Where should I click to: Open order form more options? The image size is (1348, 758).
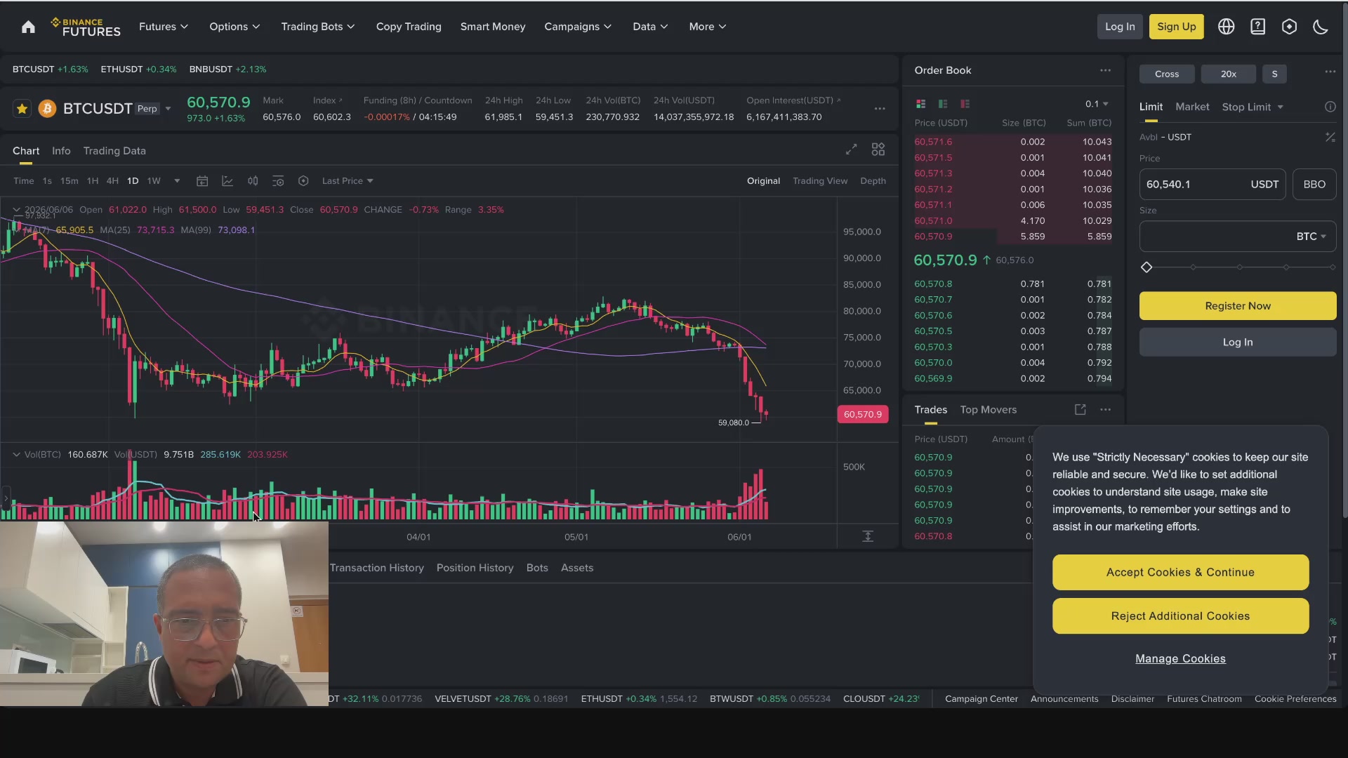click(x=1330, y=72)
